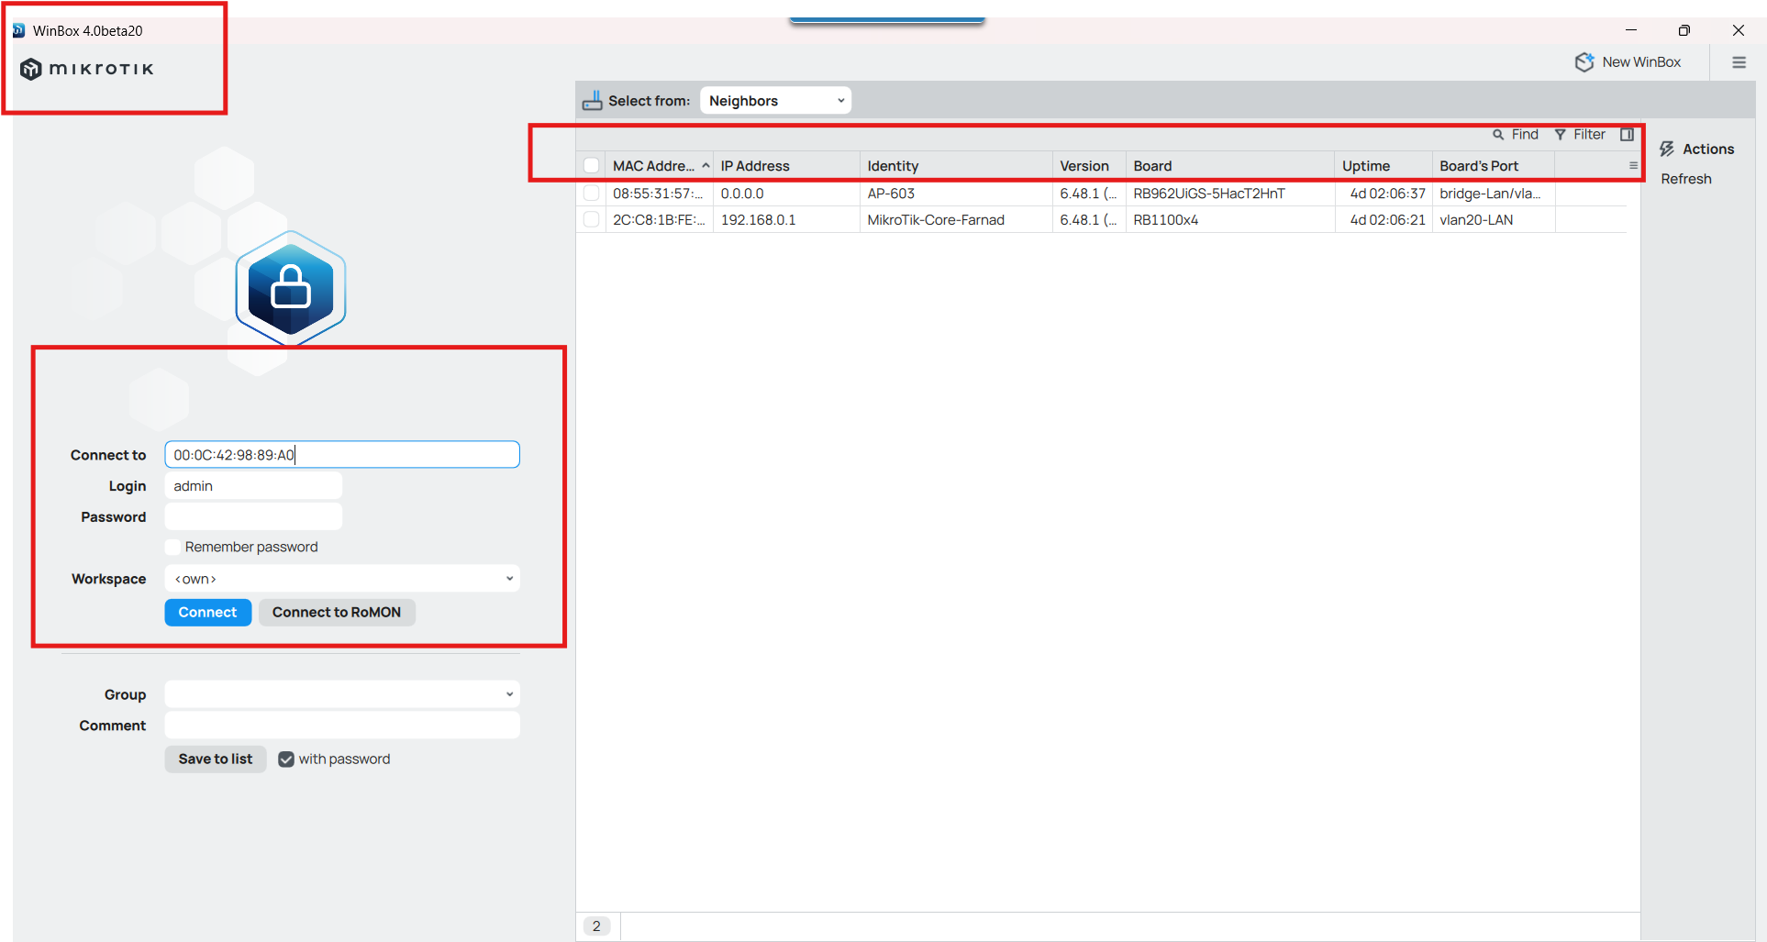
Task: Click the Connect to RoMON button
Action: pos(337,613)
